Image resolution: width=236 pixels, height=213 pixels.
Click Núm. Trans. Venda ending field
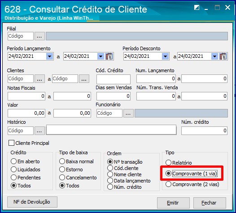pos(205,96)
